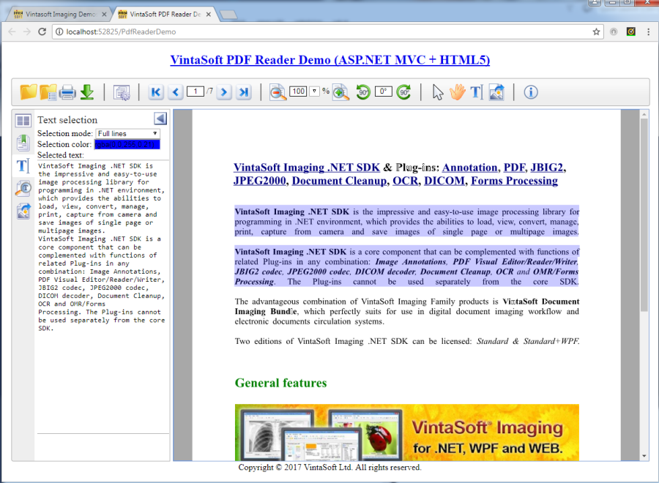Go to the first page
This screenshot has width=659, height=483.
(x=155, y=92)
